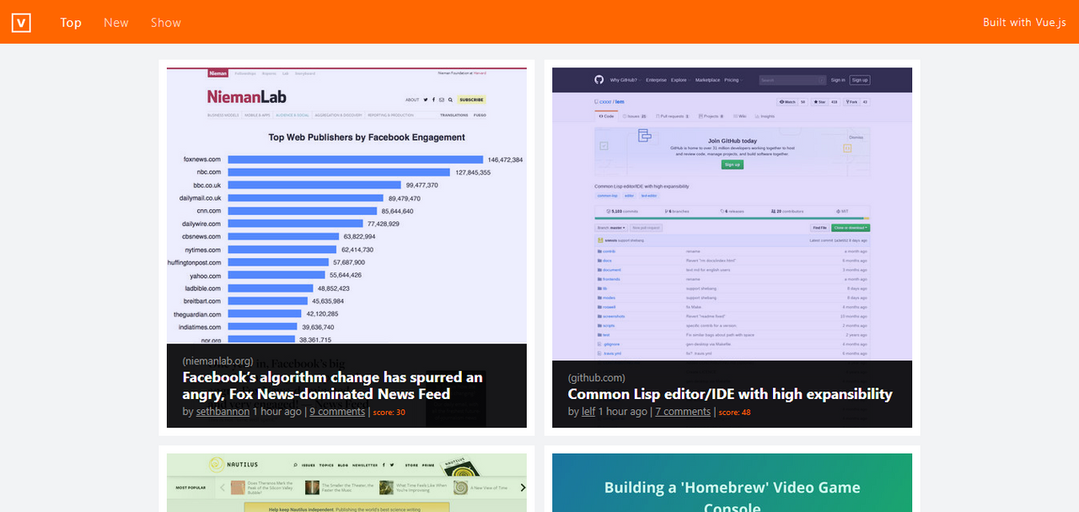Viewport: 1079px width, 512px height.
Task: Open the 9 comments link
Action: pos(337,412)
